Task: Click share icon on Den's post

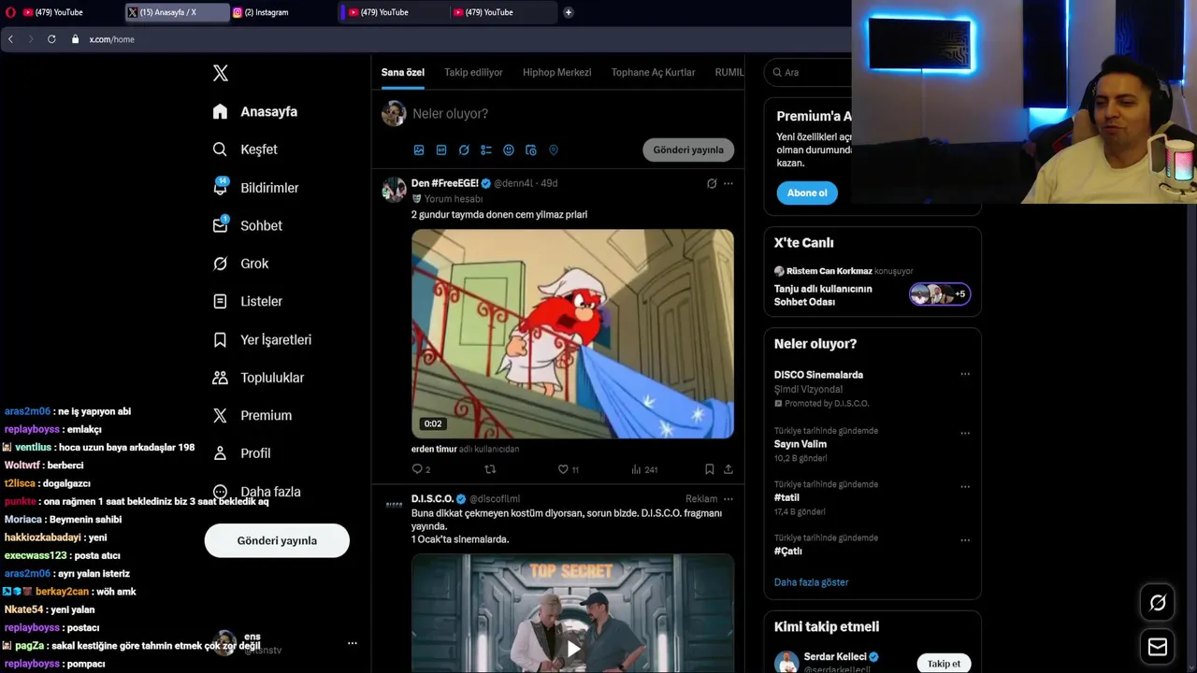Action: 728,469
